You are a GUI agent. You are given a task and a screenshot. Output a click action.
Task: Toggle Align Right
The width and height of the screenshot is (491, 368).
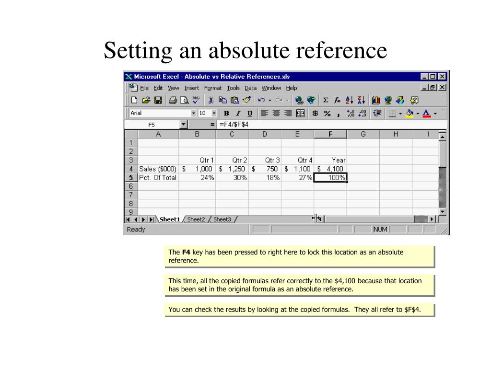coord(288,113)
